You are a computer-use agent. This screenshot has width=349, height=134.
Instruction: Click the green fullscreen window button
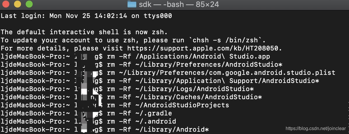29,4
